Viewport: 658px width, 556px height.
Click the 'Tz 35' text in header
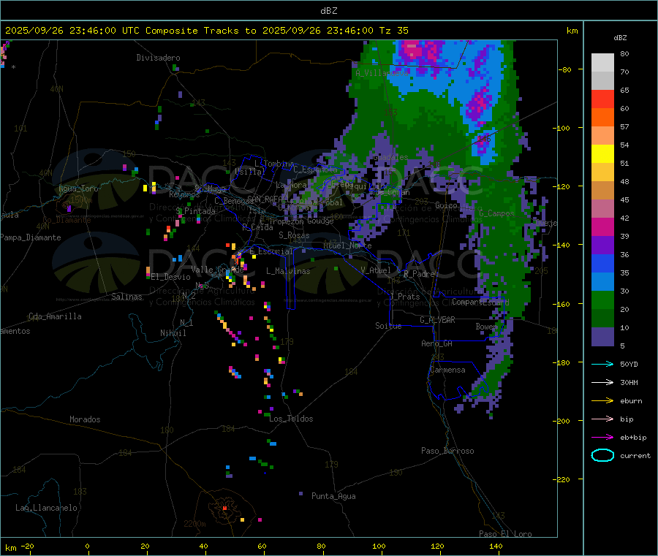point(393,31)
